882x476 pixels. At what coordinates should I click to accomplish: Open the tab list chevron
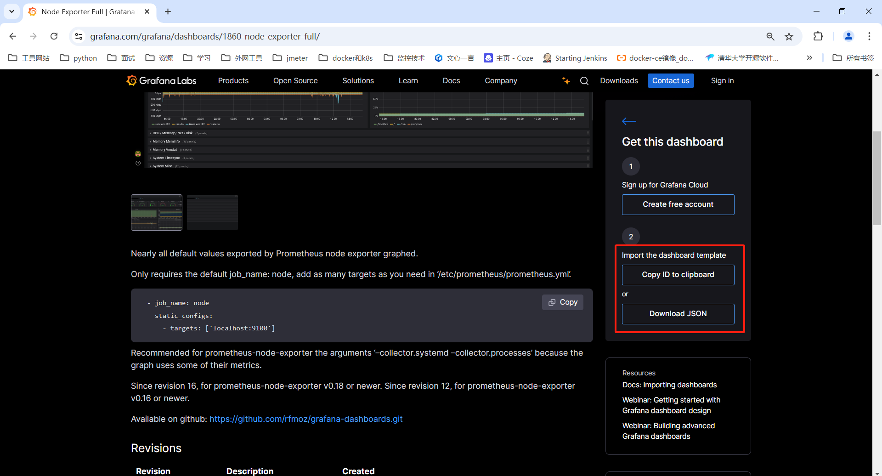click(x=11, y=11)
